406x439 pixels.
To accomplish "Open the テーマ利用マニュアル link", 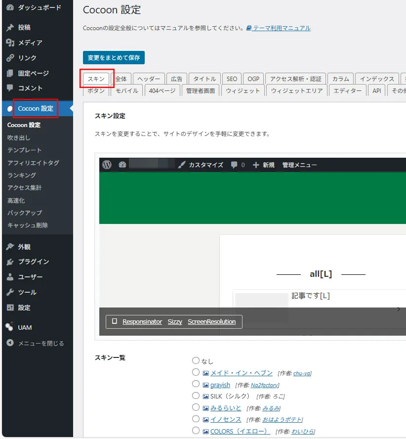I will (282, 28).
